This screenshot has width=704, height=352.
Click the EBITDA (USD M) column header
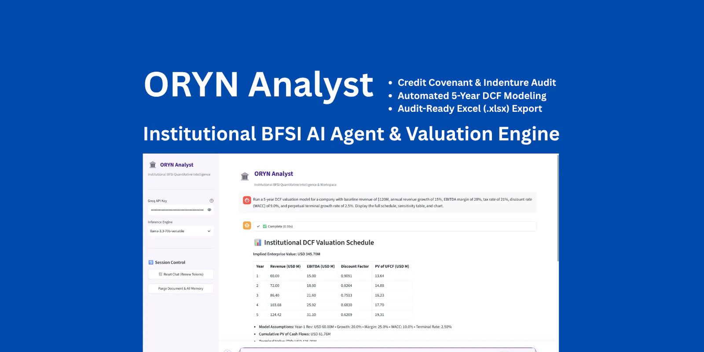(321, 266)
